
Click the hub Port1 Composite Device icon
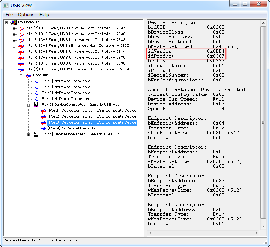[43, 111]
